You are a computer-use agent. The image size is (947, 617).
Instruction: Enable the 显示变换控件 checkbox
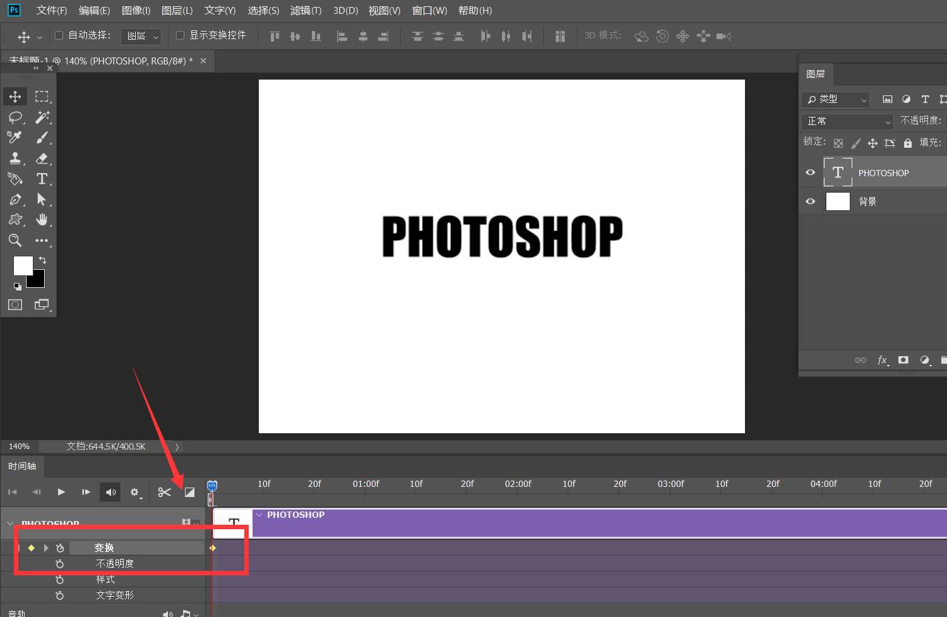(x=180, y=35)
